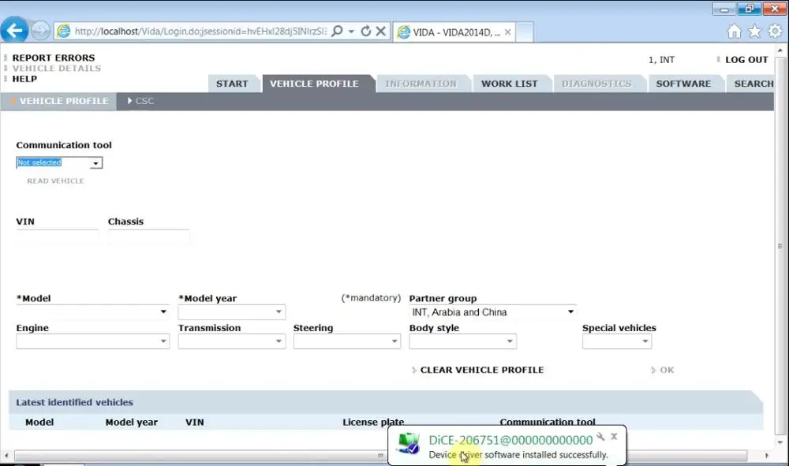This screenshot has width=789, height=466.
Task: Click the Chassis input field
Action: point(149,237)
